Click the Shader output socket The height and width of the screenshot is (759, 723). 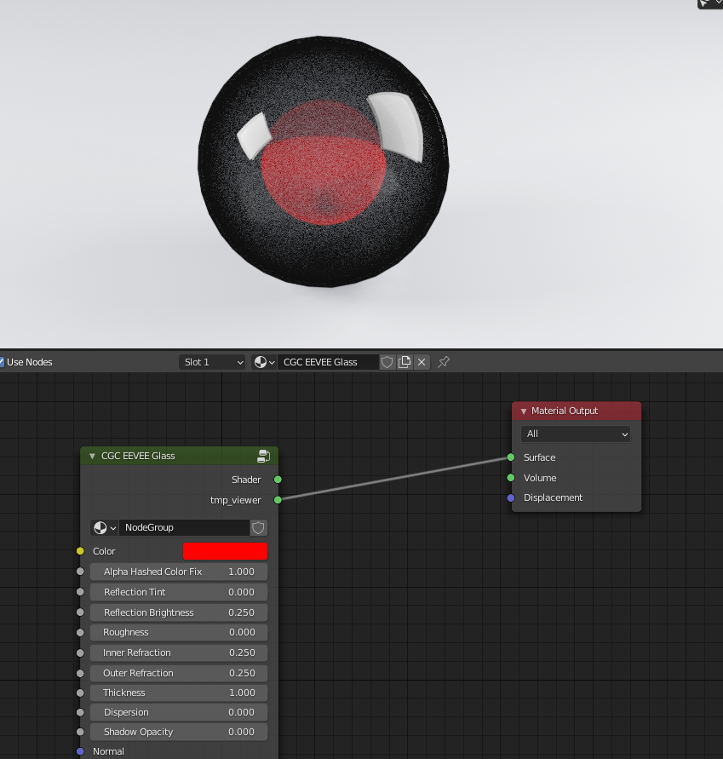click(278, 480)
